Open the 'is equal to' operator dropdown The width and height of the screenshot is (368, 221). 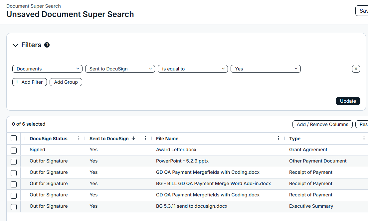(x=193, y=69)
